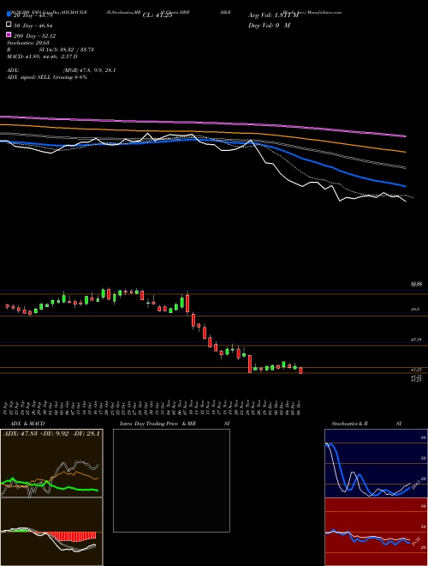The height and width of the screenshot is (566, 428).
Task: Click the 45.38 price axis label
Action: coord(416,340)
